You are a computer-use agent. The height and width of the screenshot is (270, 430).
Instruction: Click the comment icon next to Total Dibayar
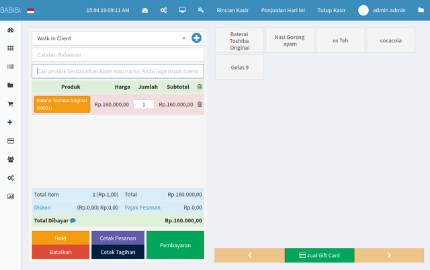click(73, 220)
